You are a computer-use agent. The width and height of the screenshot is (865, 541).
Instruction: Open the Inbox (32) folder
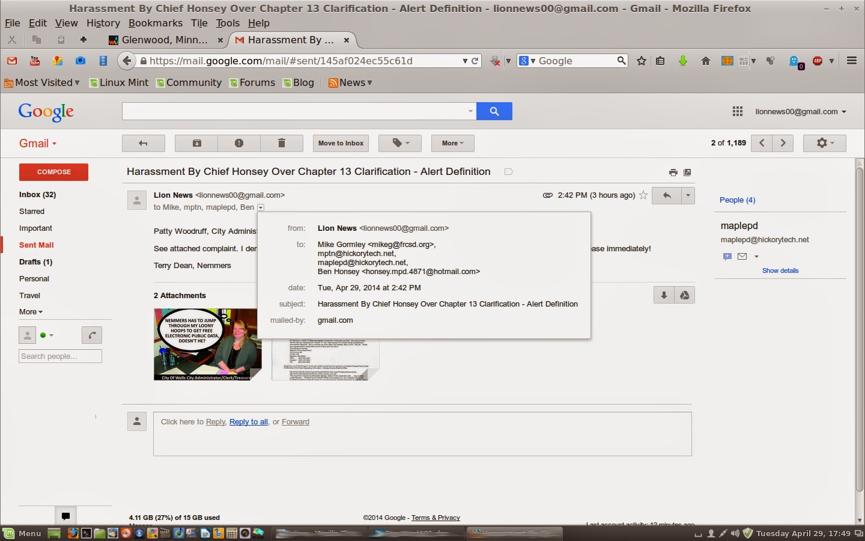[x=37, y=195]
